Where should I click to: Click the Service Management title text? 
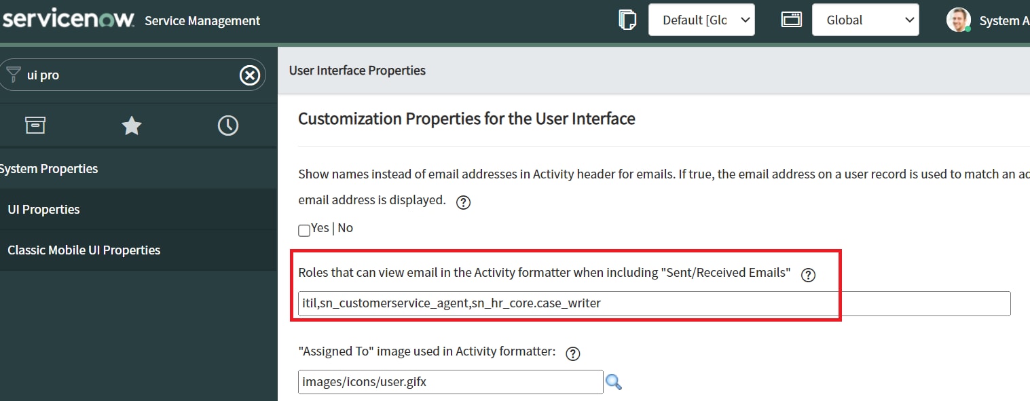click(x=202, y=21)
